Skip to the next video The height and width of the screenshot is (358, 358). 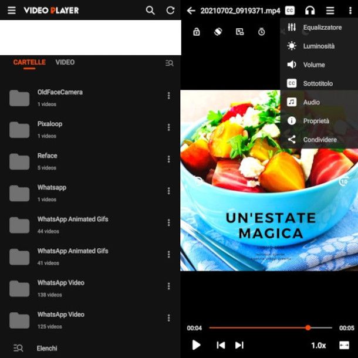pyautogui.click(x=239, y=345)
